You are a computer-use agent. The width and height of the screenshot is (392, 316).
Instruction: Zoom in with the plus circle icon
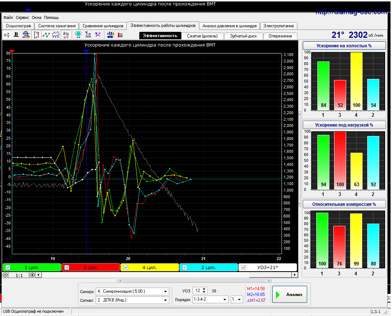32,275
